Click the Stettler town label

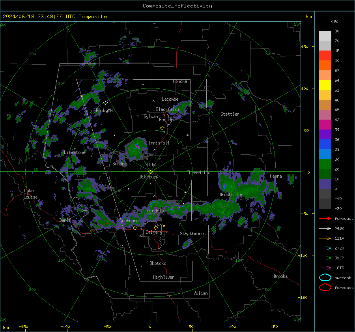pos(230,114)
